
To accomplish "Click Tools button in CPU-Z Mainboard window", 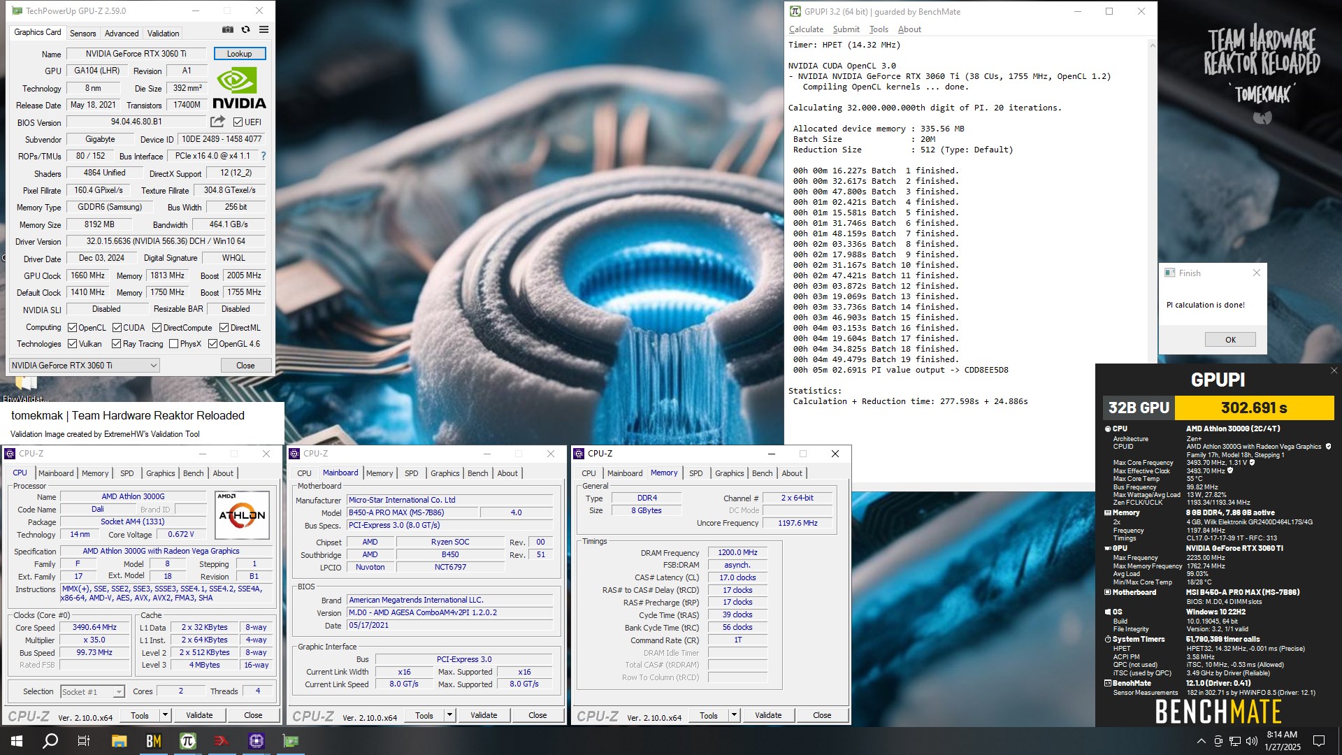I will 424,715.
